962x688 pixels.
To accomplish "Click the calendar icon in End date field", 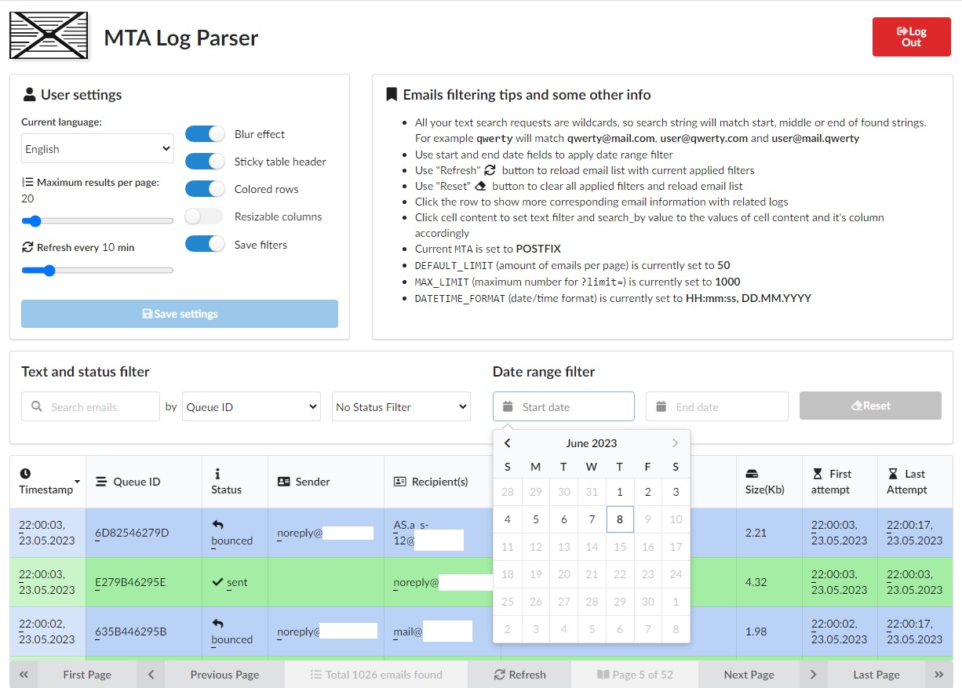I will pyautogui.click(x=661, y=407).
